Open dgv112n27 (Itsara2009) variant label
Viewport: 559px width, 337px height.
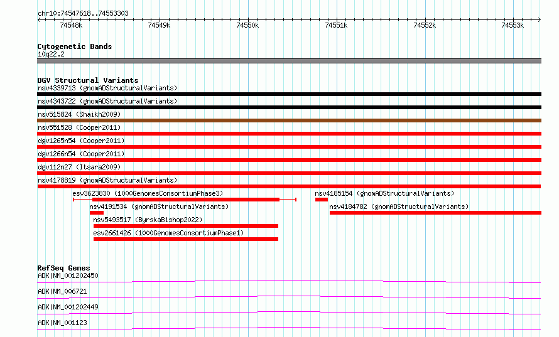pos(79,167)
